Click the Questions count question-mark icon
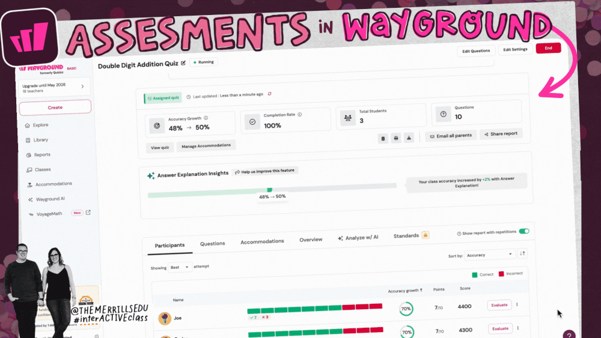 443,114
